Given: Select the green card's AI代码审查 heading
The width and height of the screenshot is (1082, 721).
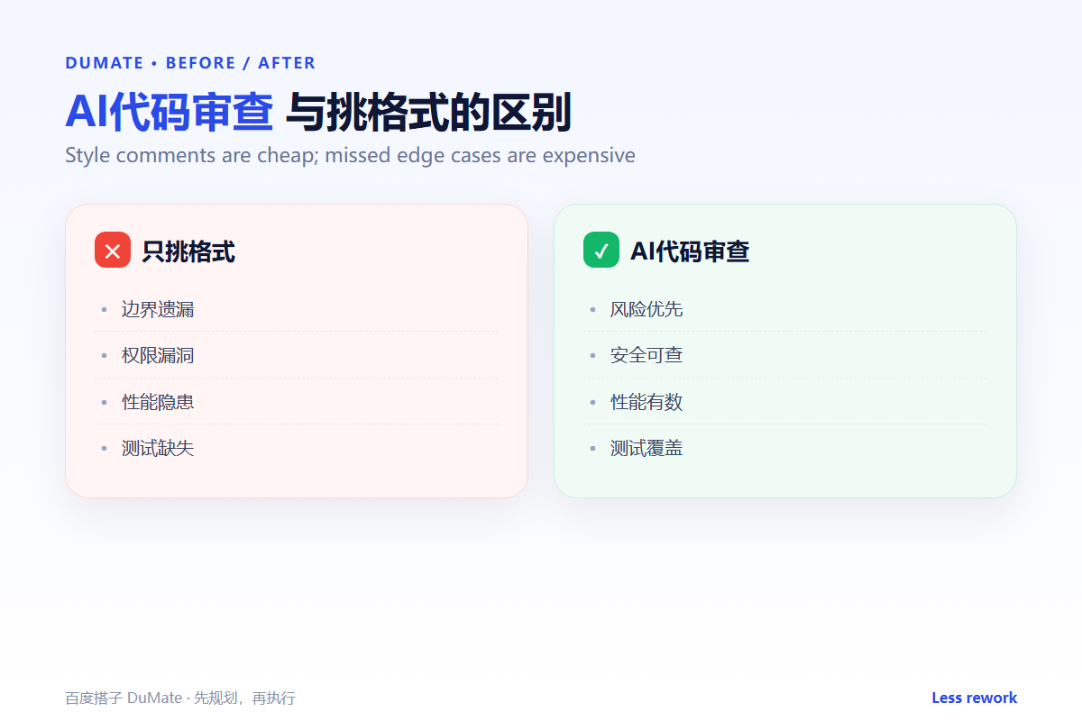Looking at the screenshot, I should 690,251.
